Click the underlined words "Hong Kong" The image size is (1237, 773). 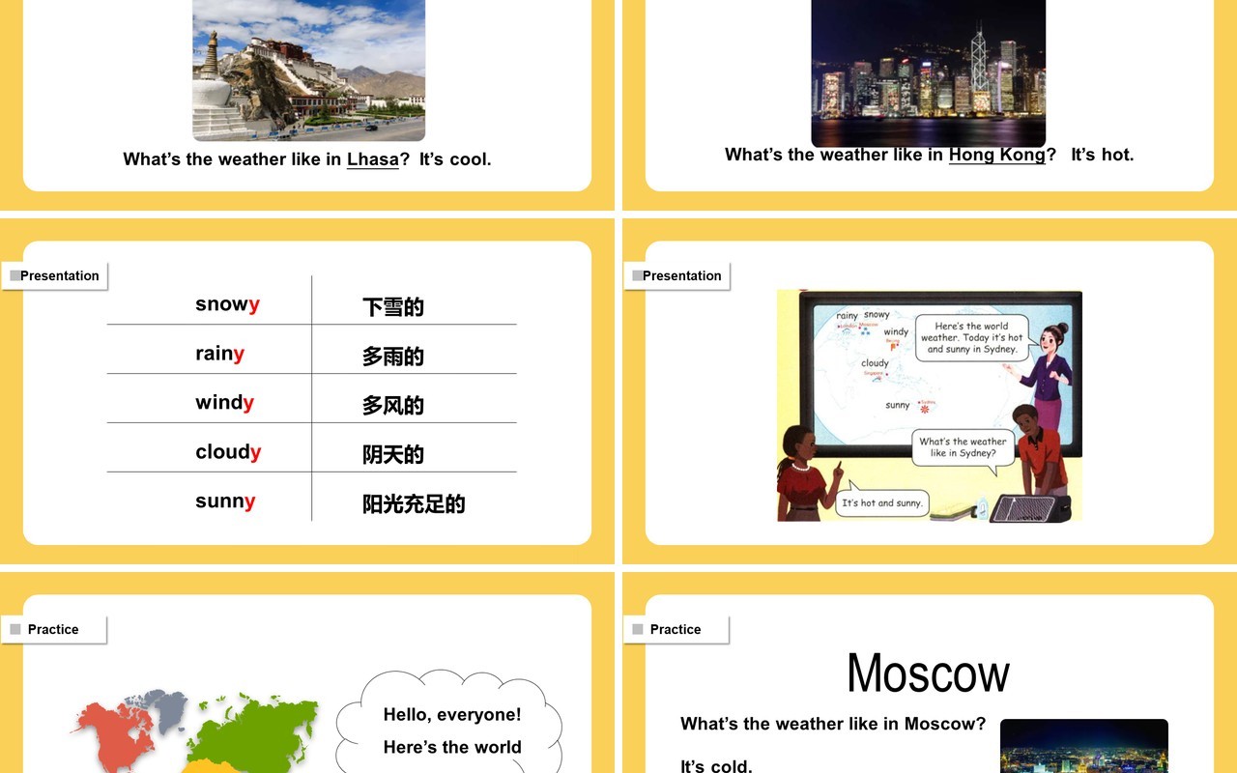point(997,155)
